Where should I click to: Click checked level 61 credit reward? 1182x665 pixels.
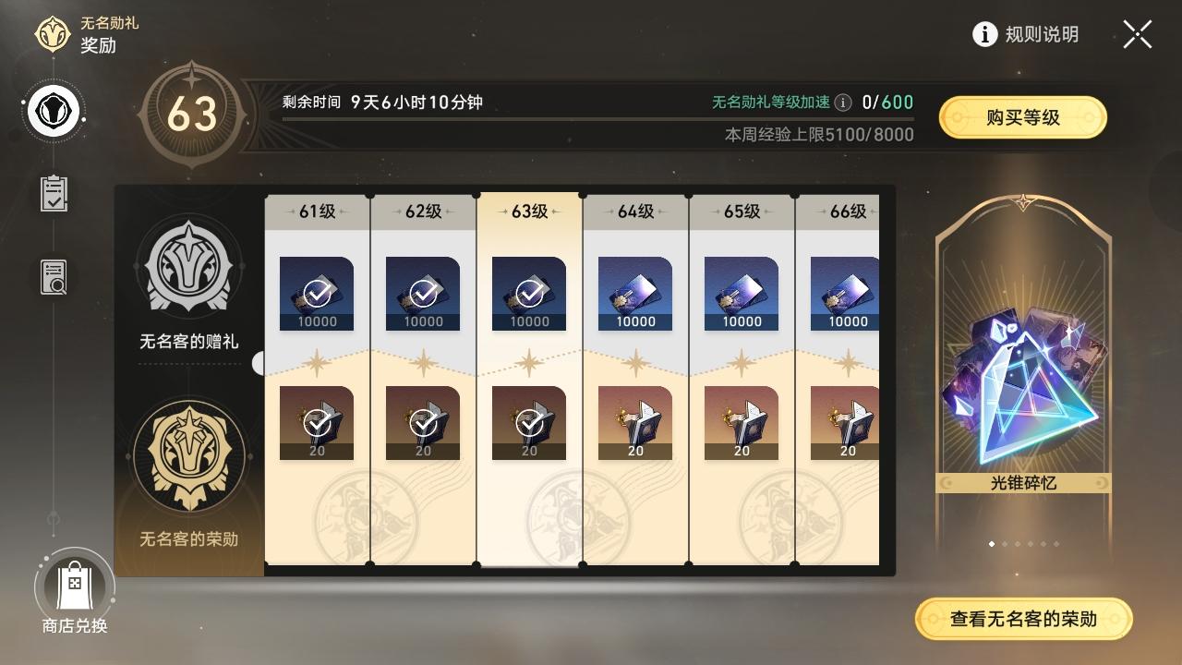pyautogui.click(x=317, y=294)
